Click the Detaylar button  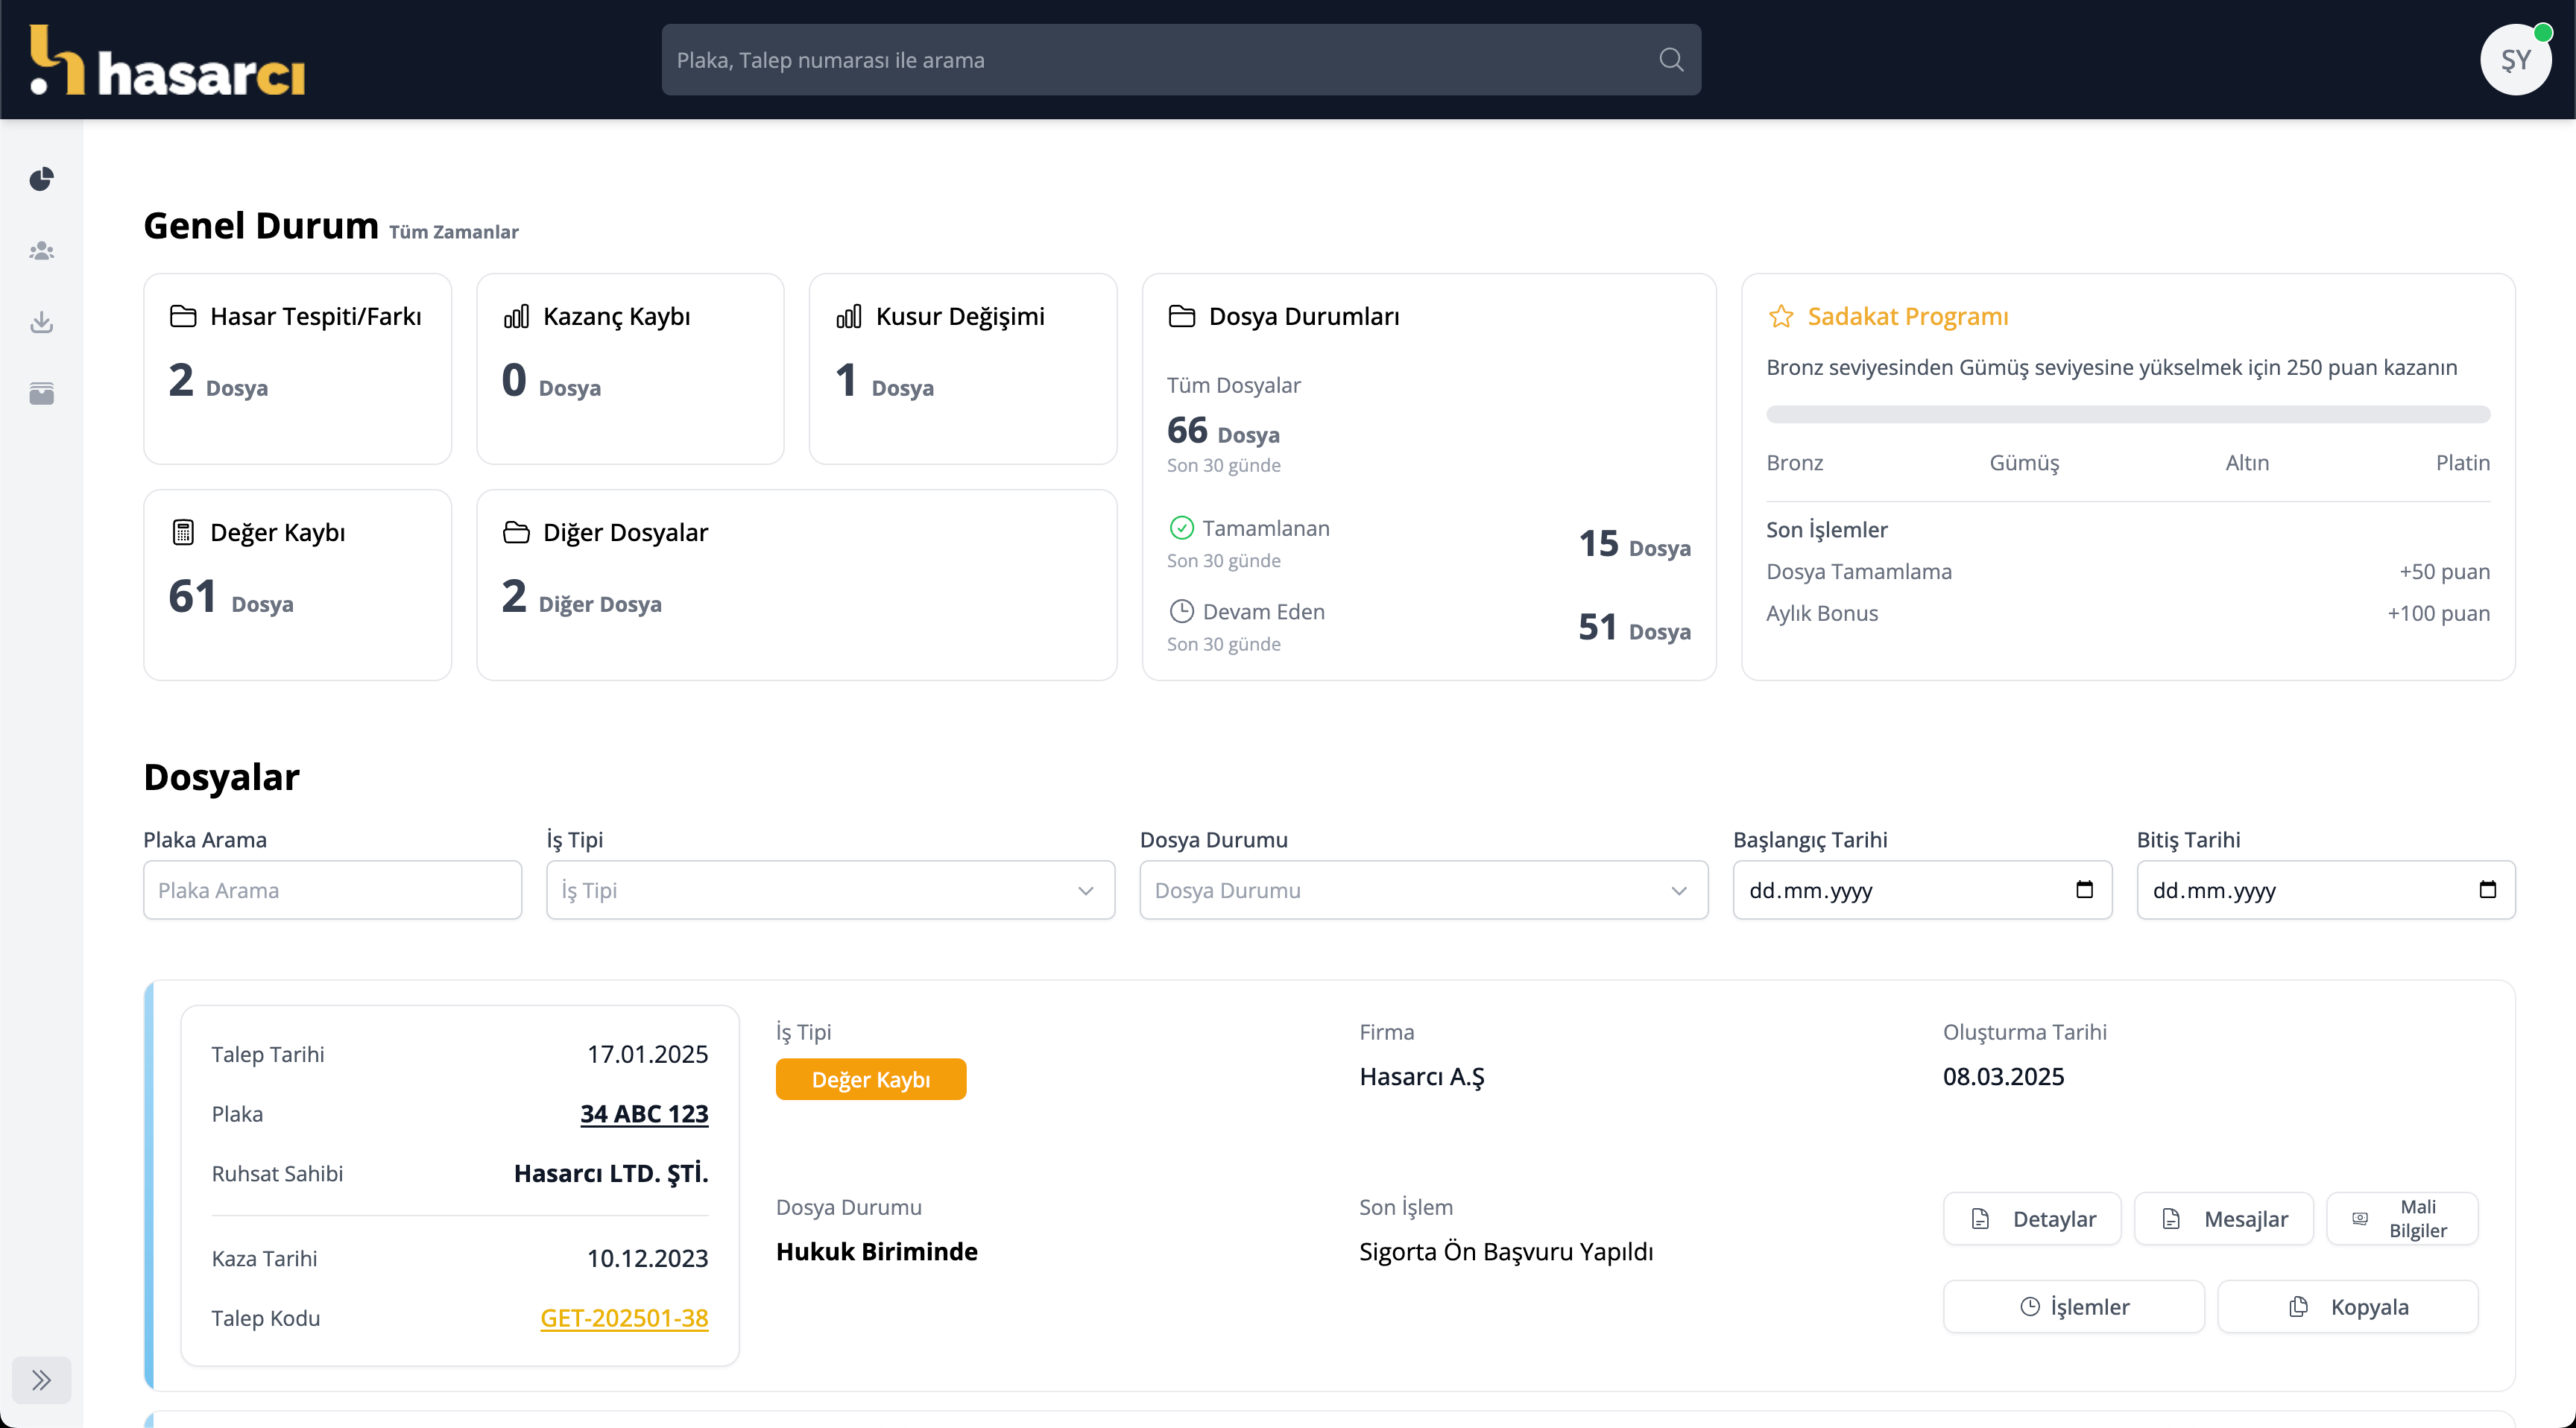point(2032,1218)
